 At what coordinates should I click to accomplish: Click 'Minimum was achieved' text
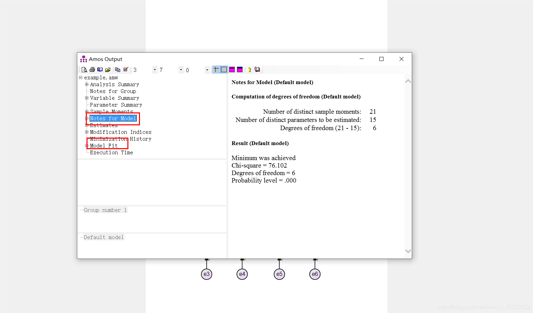(264, 158)
